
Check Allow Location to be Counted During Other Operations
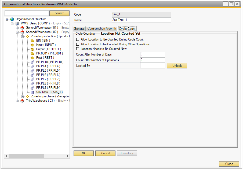coord(78,44)
